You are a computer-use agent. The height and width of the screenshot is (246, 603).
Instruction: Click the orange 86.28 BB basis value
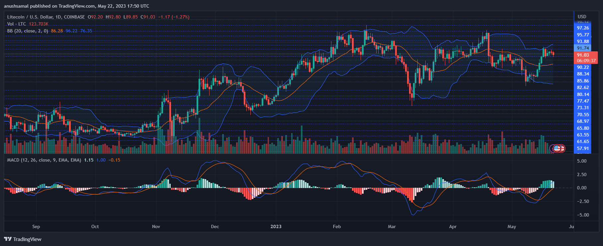coord(57,31)
